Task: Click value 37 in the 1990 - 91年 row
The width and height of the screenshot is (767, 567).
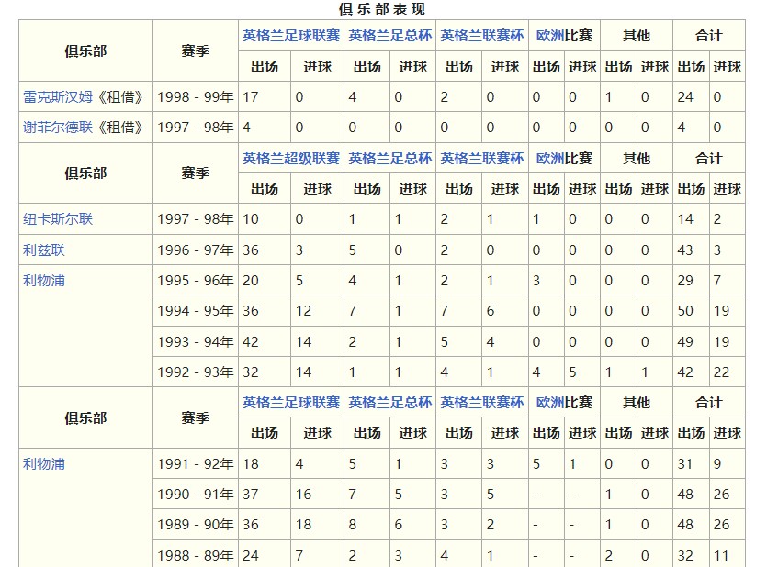Action: point(251,495)
